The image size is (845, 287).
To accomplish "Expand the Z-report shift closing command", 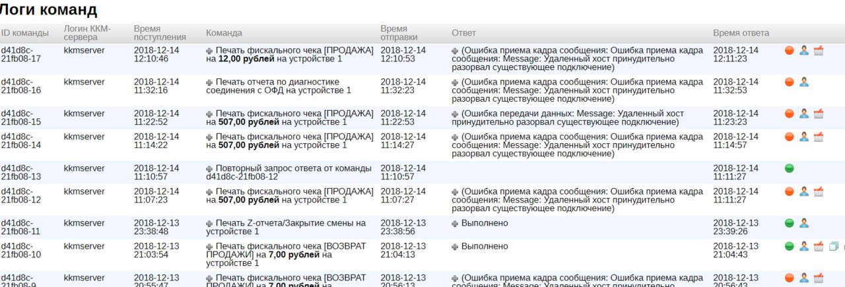I will tap(210, 224).
